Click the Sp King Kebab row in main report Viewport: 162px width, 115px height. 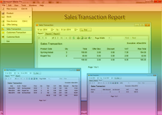point(93,53)
